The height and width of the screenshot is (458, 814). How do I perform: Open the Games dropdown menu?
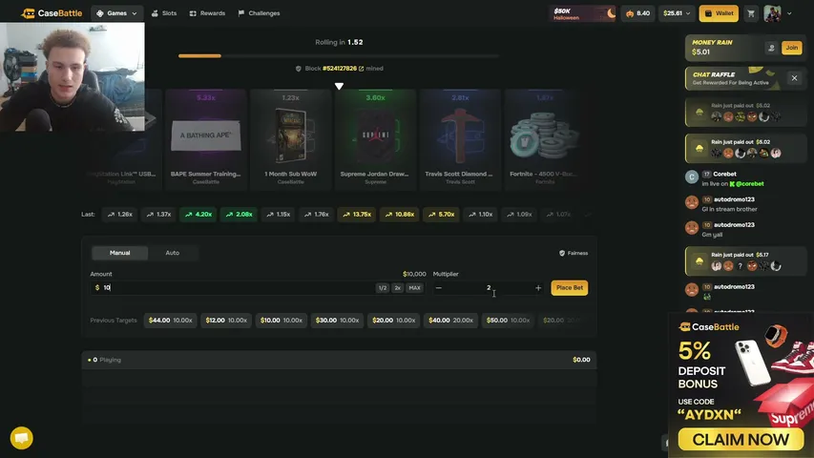point(116,13)
